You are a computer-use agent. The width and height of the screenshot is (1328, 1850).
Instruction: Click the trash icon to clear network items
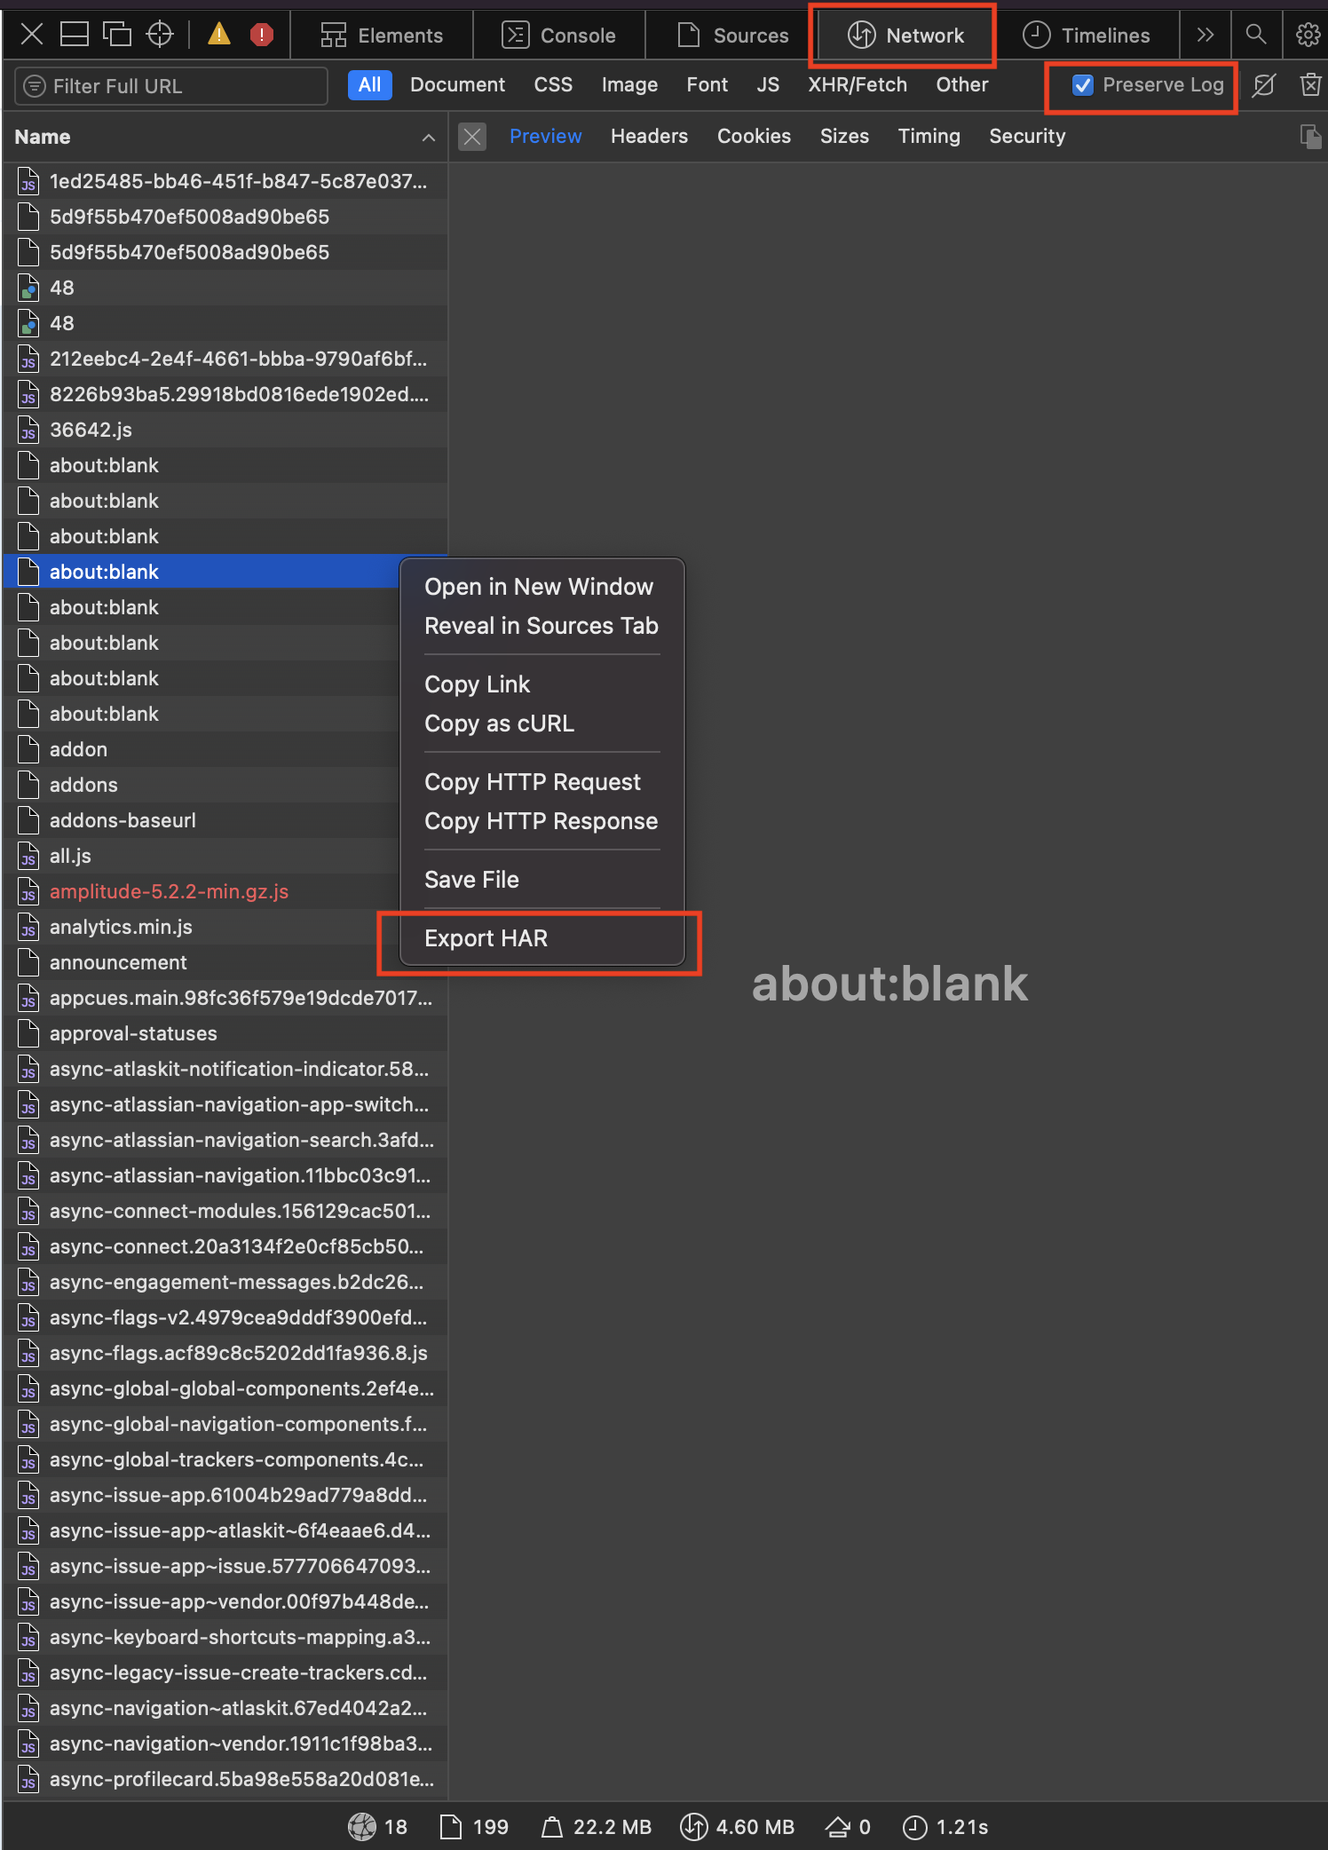click(1310, 85)
